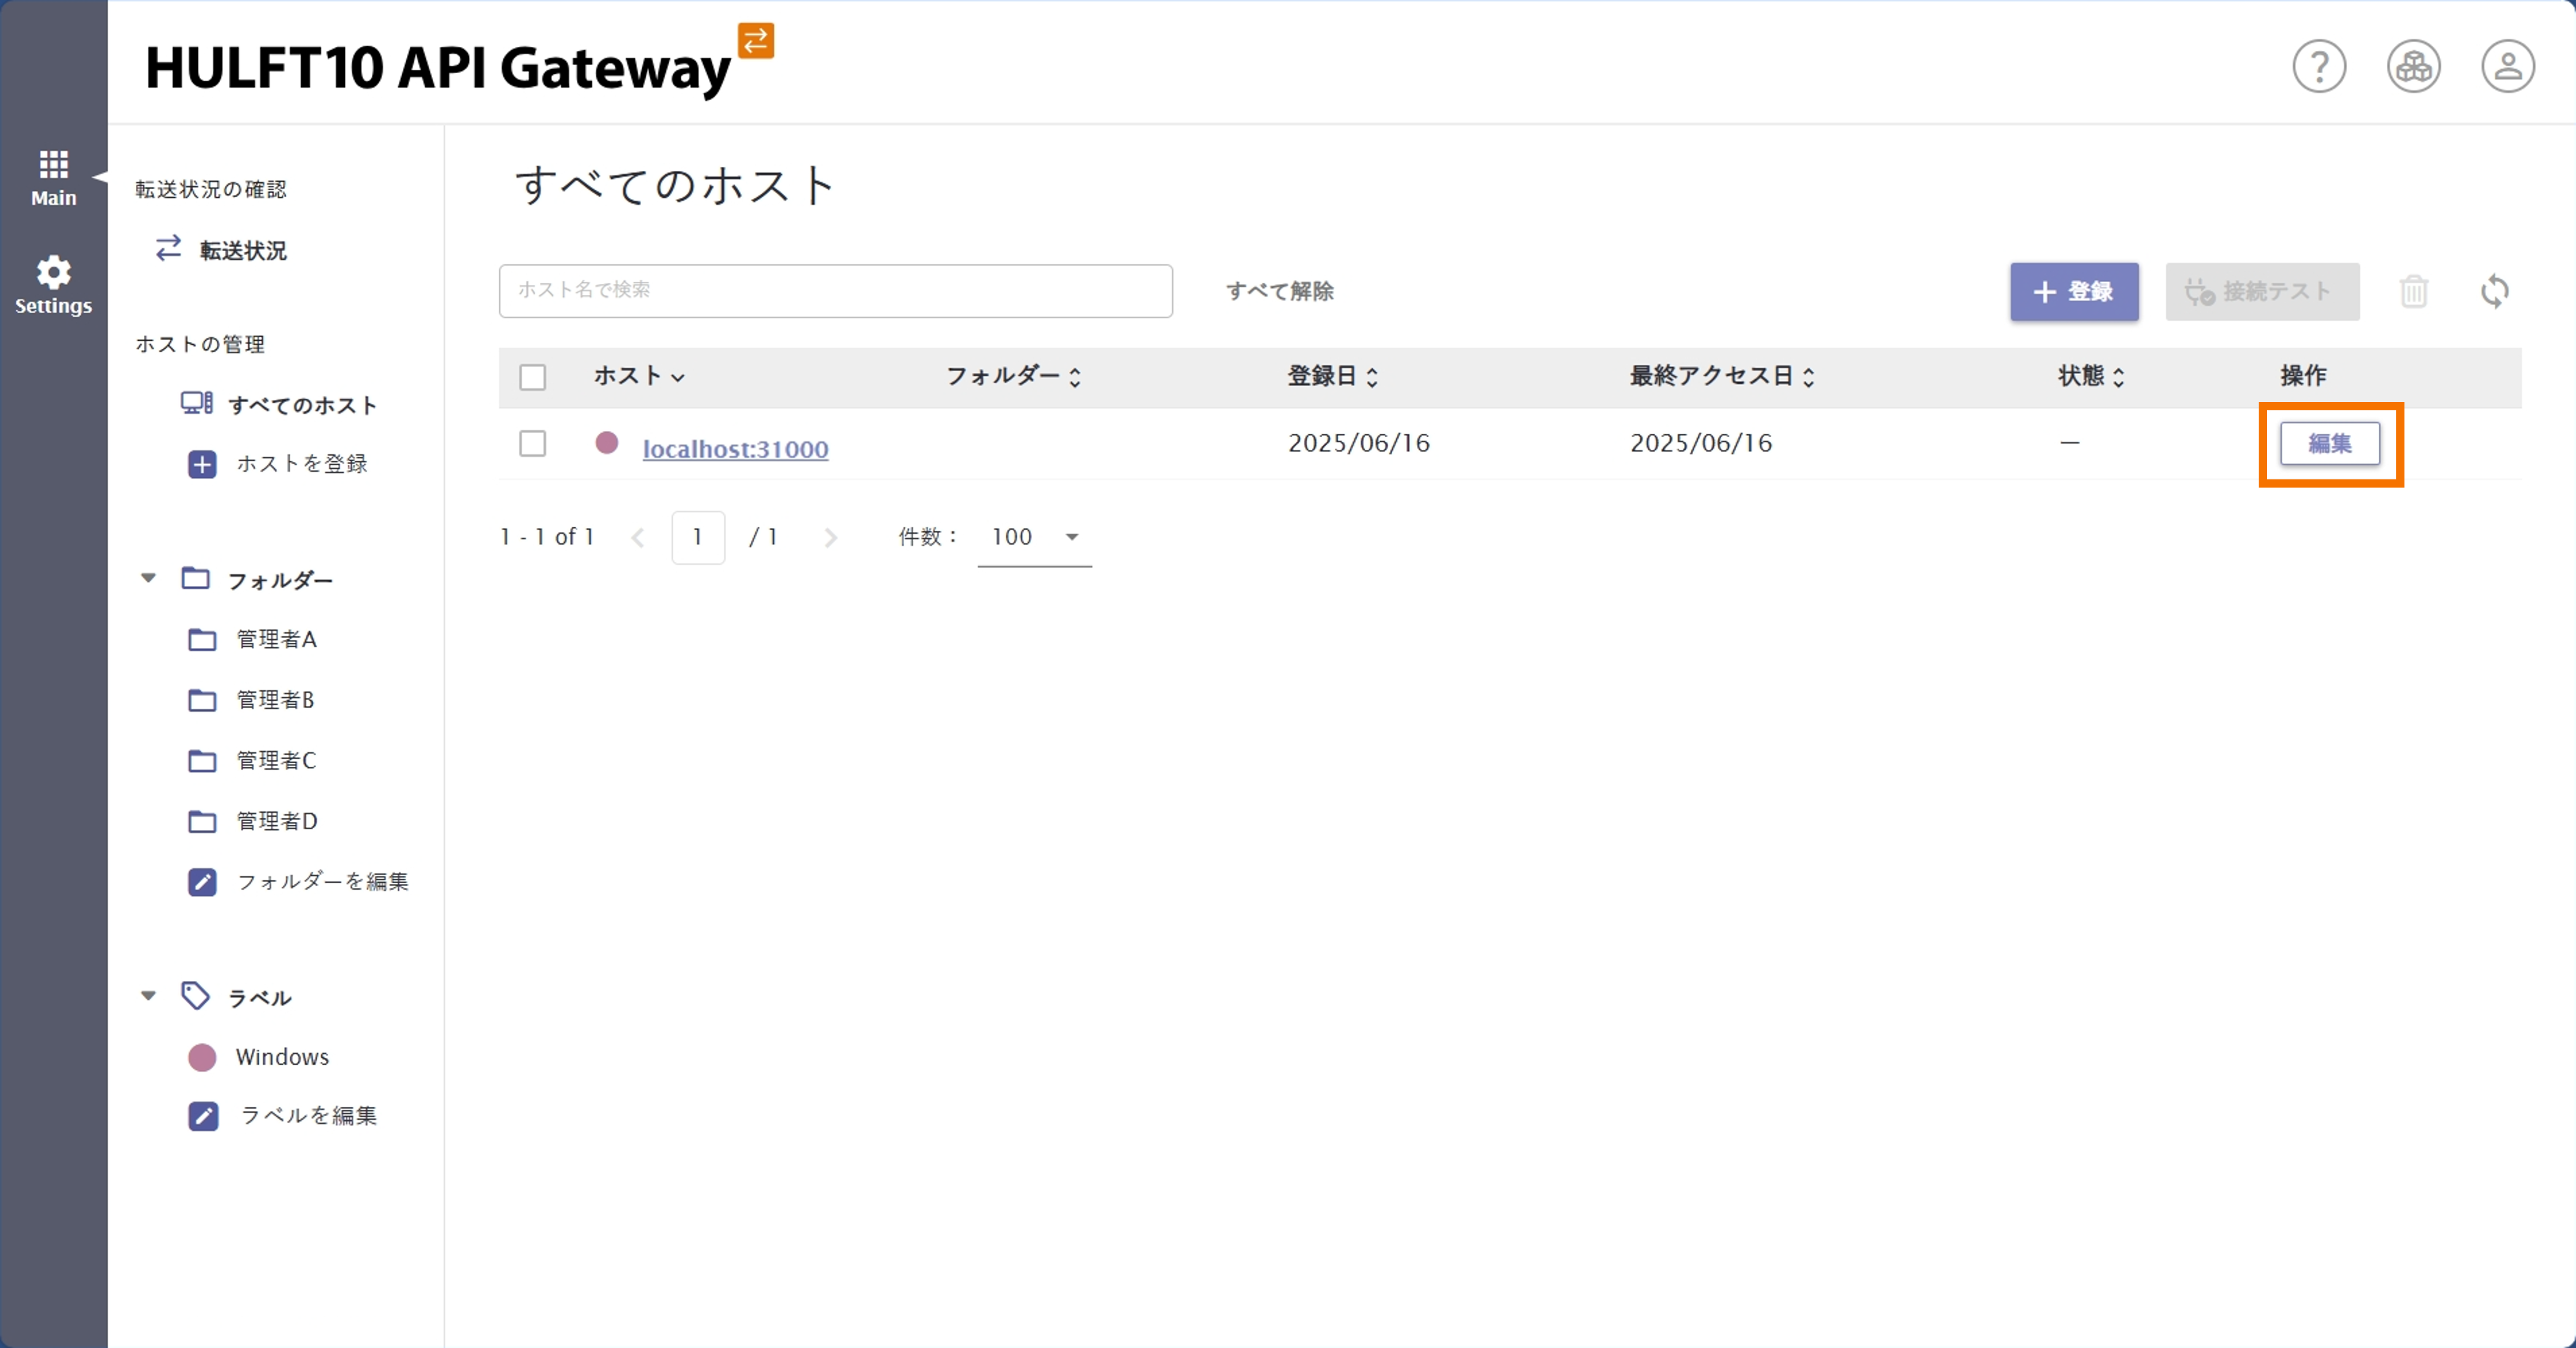This screenshot has width=2576, height=1348.
Task: Click the refresh icon beside the trash icon
Action: coord(2496,291)
